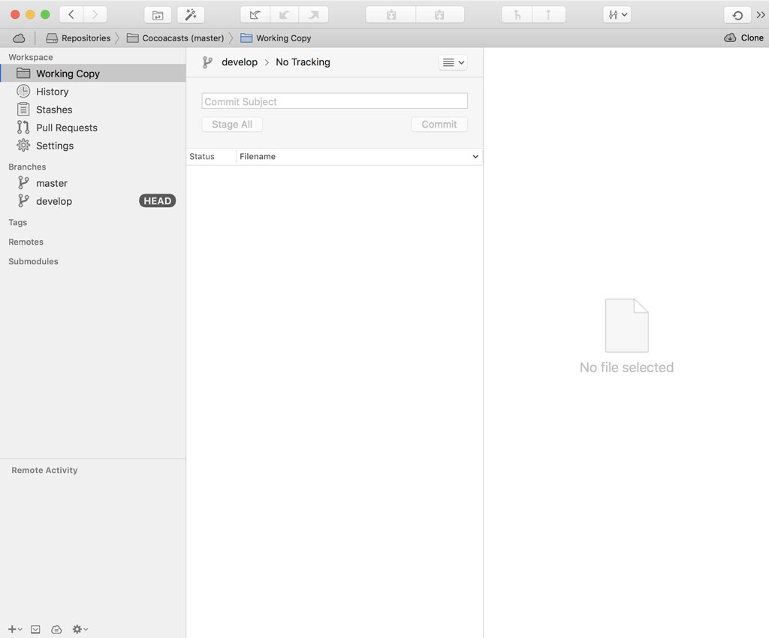Viewport: 769px width, 638px height.
Task: Select Pull Requests in the sidebar
Action: pos(66,128)
